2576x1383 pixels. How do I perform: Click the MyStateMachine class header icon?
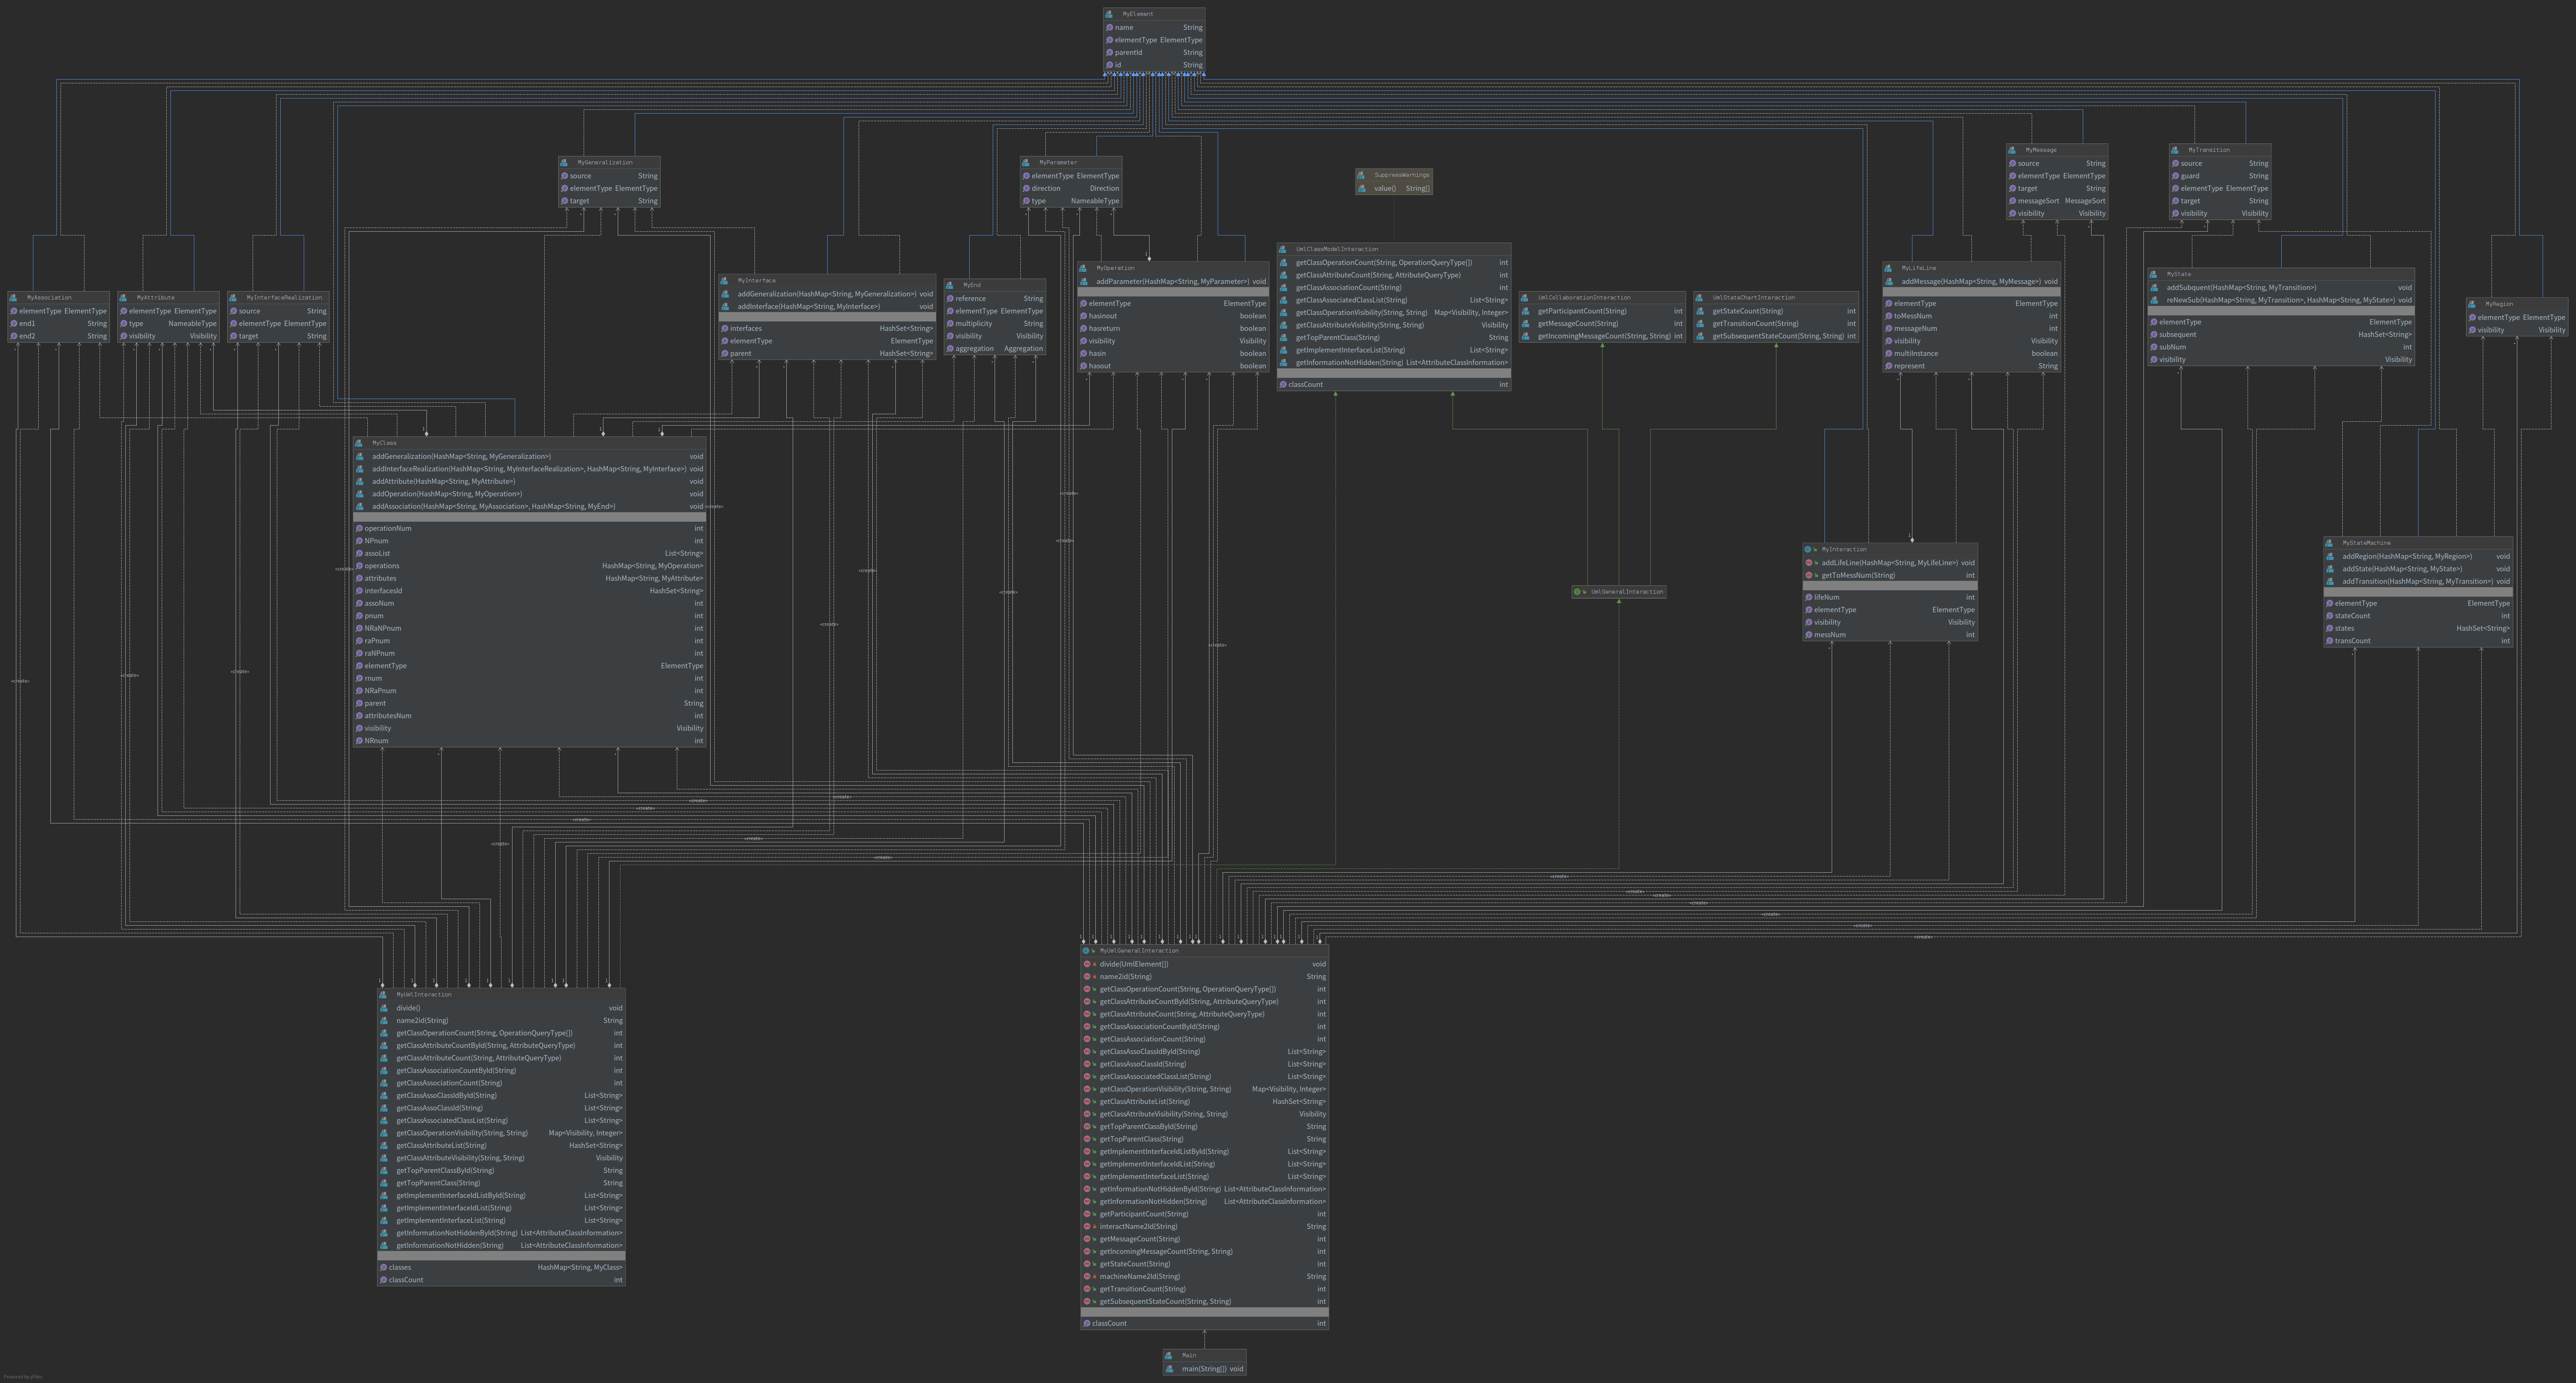(2329, 543)
